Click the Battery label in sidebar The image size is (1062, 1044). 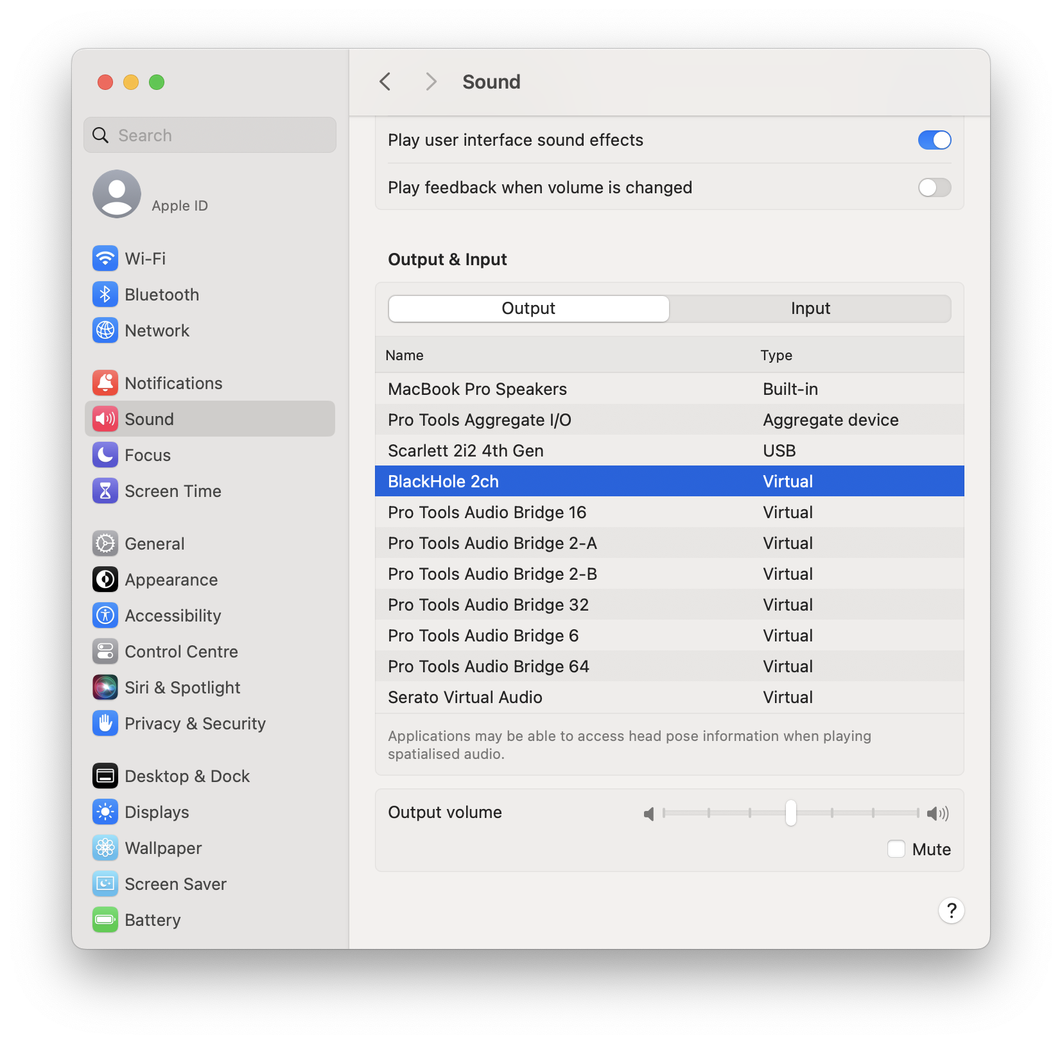coord(153,920)
